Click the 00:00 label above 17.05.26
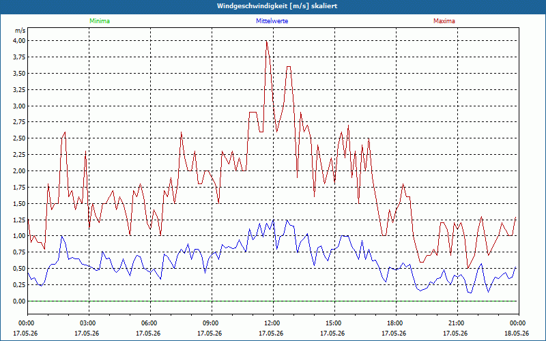Image resolution: width=546 pixels, height=341 pixels. tap(27, 323)
